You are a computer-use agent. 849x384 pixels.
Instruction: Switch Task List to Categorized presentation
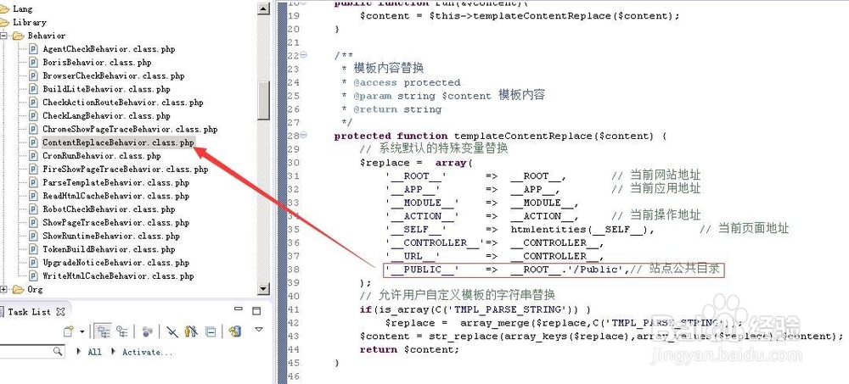point(103,331)
